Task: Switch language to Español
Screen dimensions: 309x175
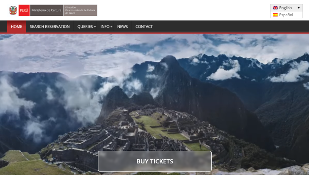Action: 287,15
